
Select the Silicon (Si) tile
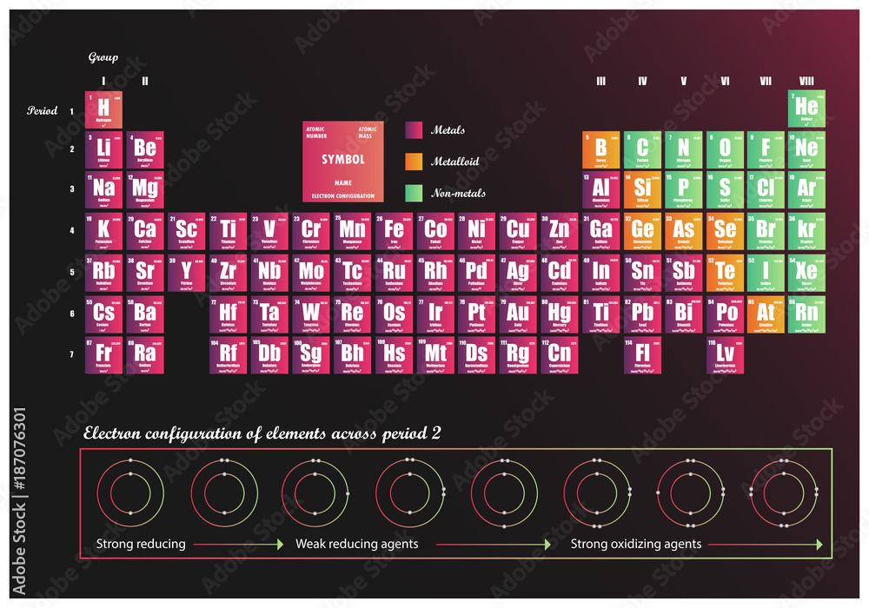coord(642,190)
